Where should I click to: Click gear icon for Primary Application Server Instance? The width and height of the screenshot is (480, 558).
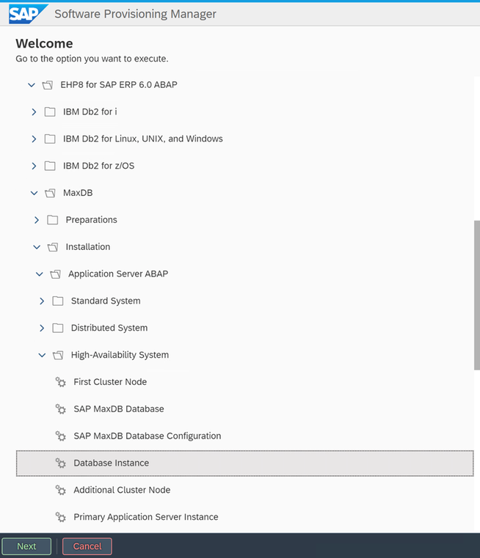coord(61,518)
